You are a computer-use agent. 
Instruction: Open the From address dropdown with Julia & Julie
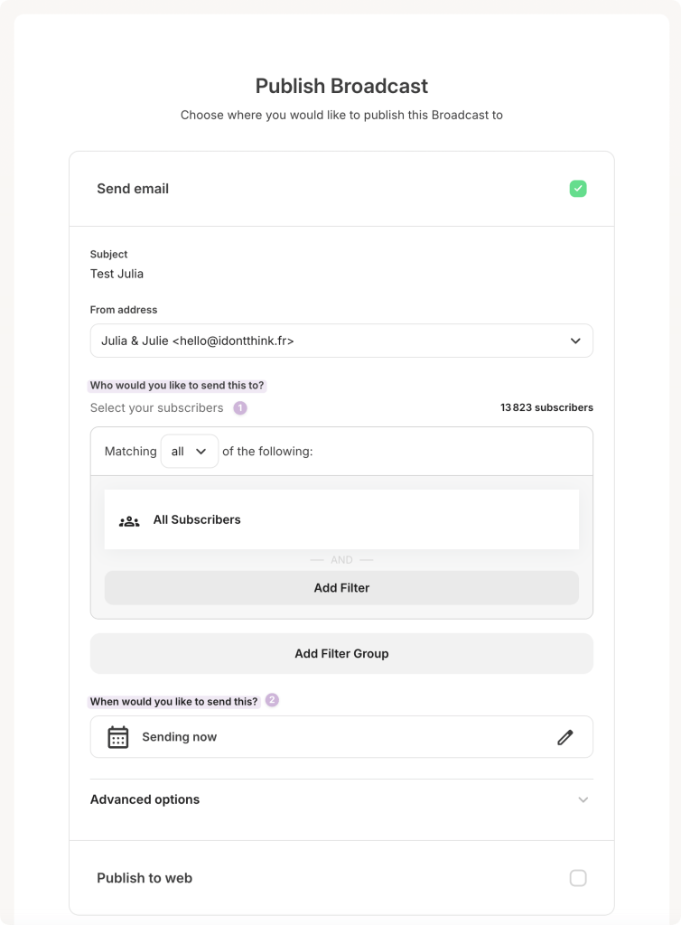pos(341,341)
